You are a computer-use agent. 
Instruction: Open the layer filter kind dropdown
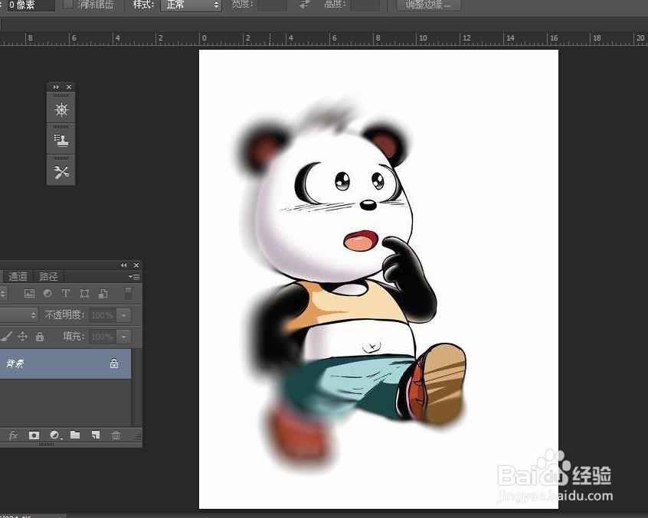tap(3, 294)
